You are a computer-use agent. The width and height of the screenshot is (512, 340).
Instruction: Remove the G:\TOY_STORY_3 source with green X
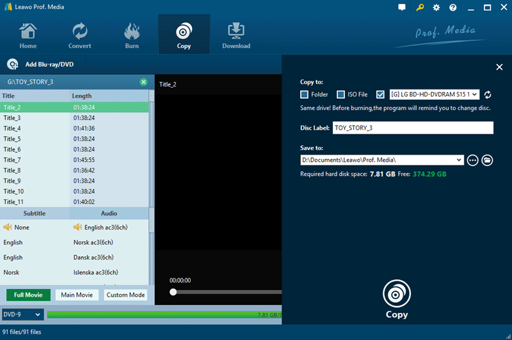pyautogui.click(x=143, y=82)
